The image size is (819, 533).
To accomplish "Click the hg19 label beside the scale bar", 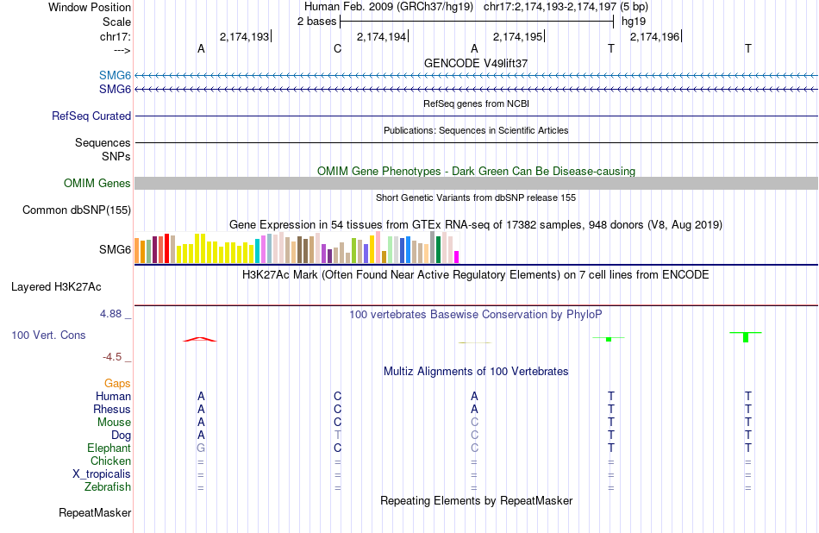I will (634, 22).
